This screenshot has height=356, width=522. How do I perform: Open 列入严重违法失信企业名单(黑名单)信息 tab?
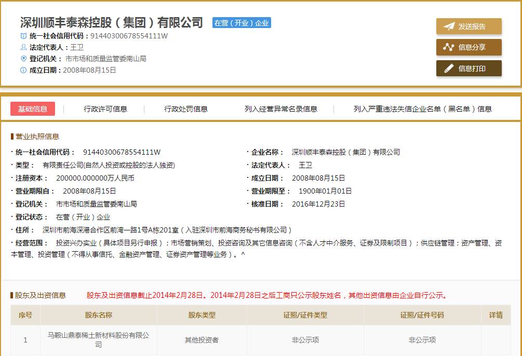point(422,109)
